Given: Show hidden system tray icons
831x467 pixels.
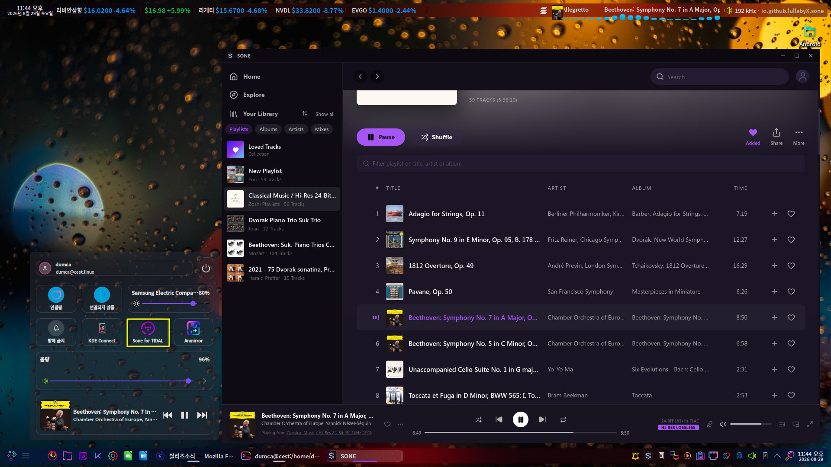Looking at the screenshot, I should click(777, 456).
